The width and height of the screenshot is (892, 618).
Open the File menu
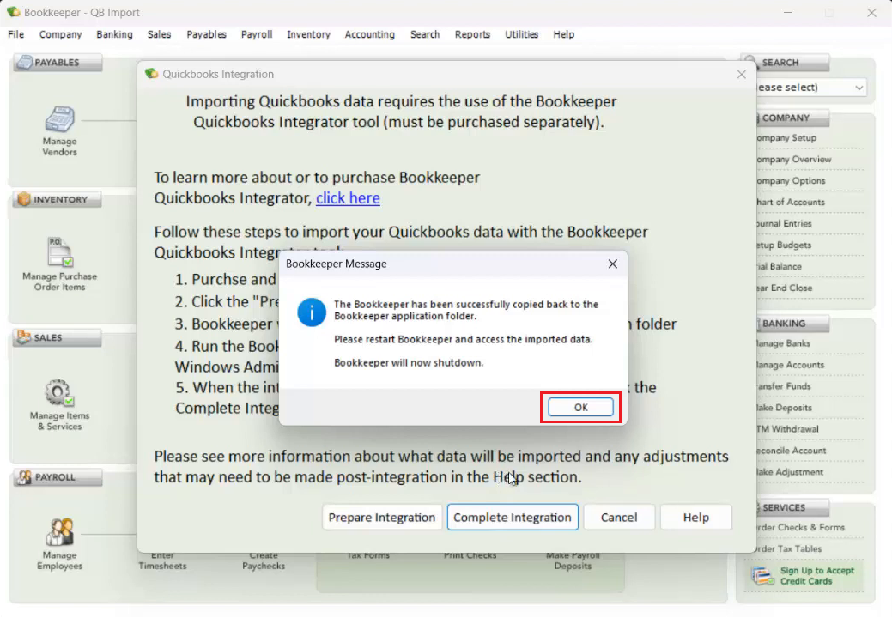(16, 34)
